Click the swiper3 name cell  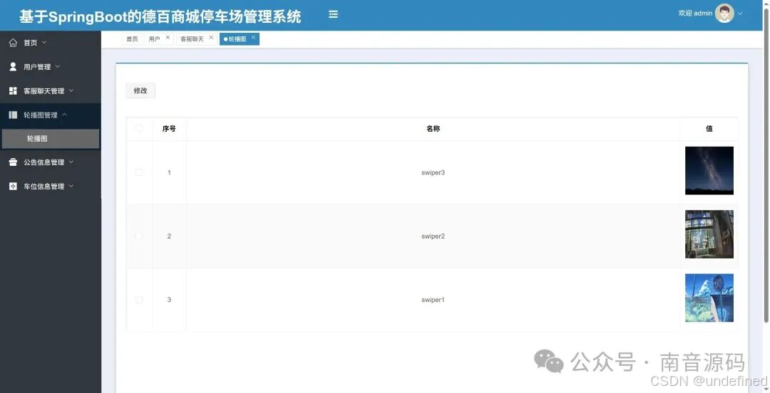coord(433,173)
